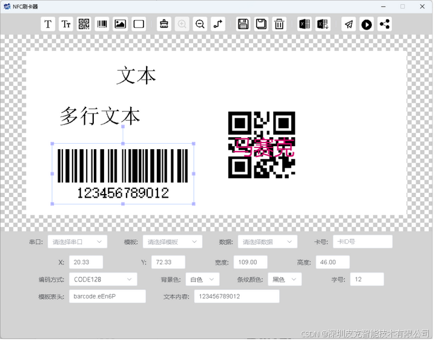Select the 多行文本 element on canvas
The width and height of the screenshot is (436, 342).
[100, 116]
